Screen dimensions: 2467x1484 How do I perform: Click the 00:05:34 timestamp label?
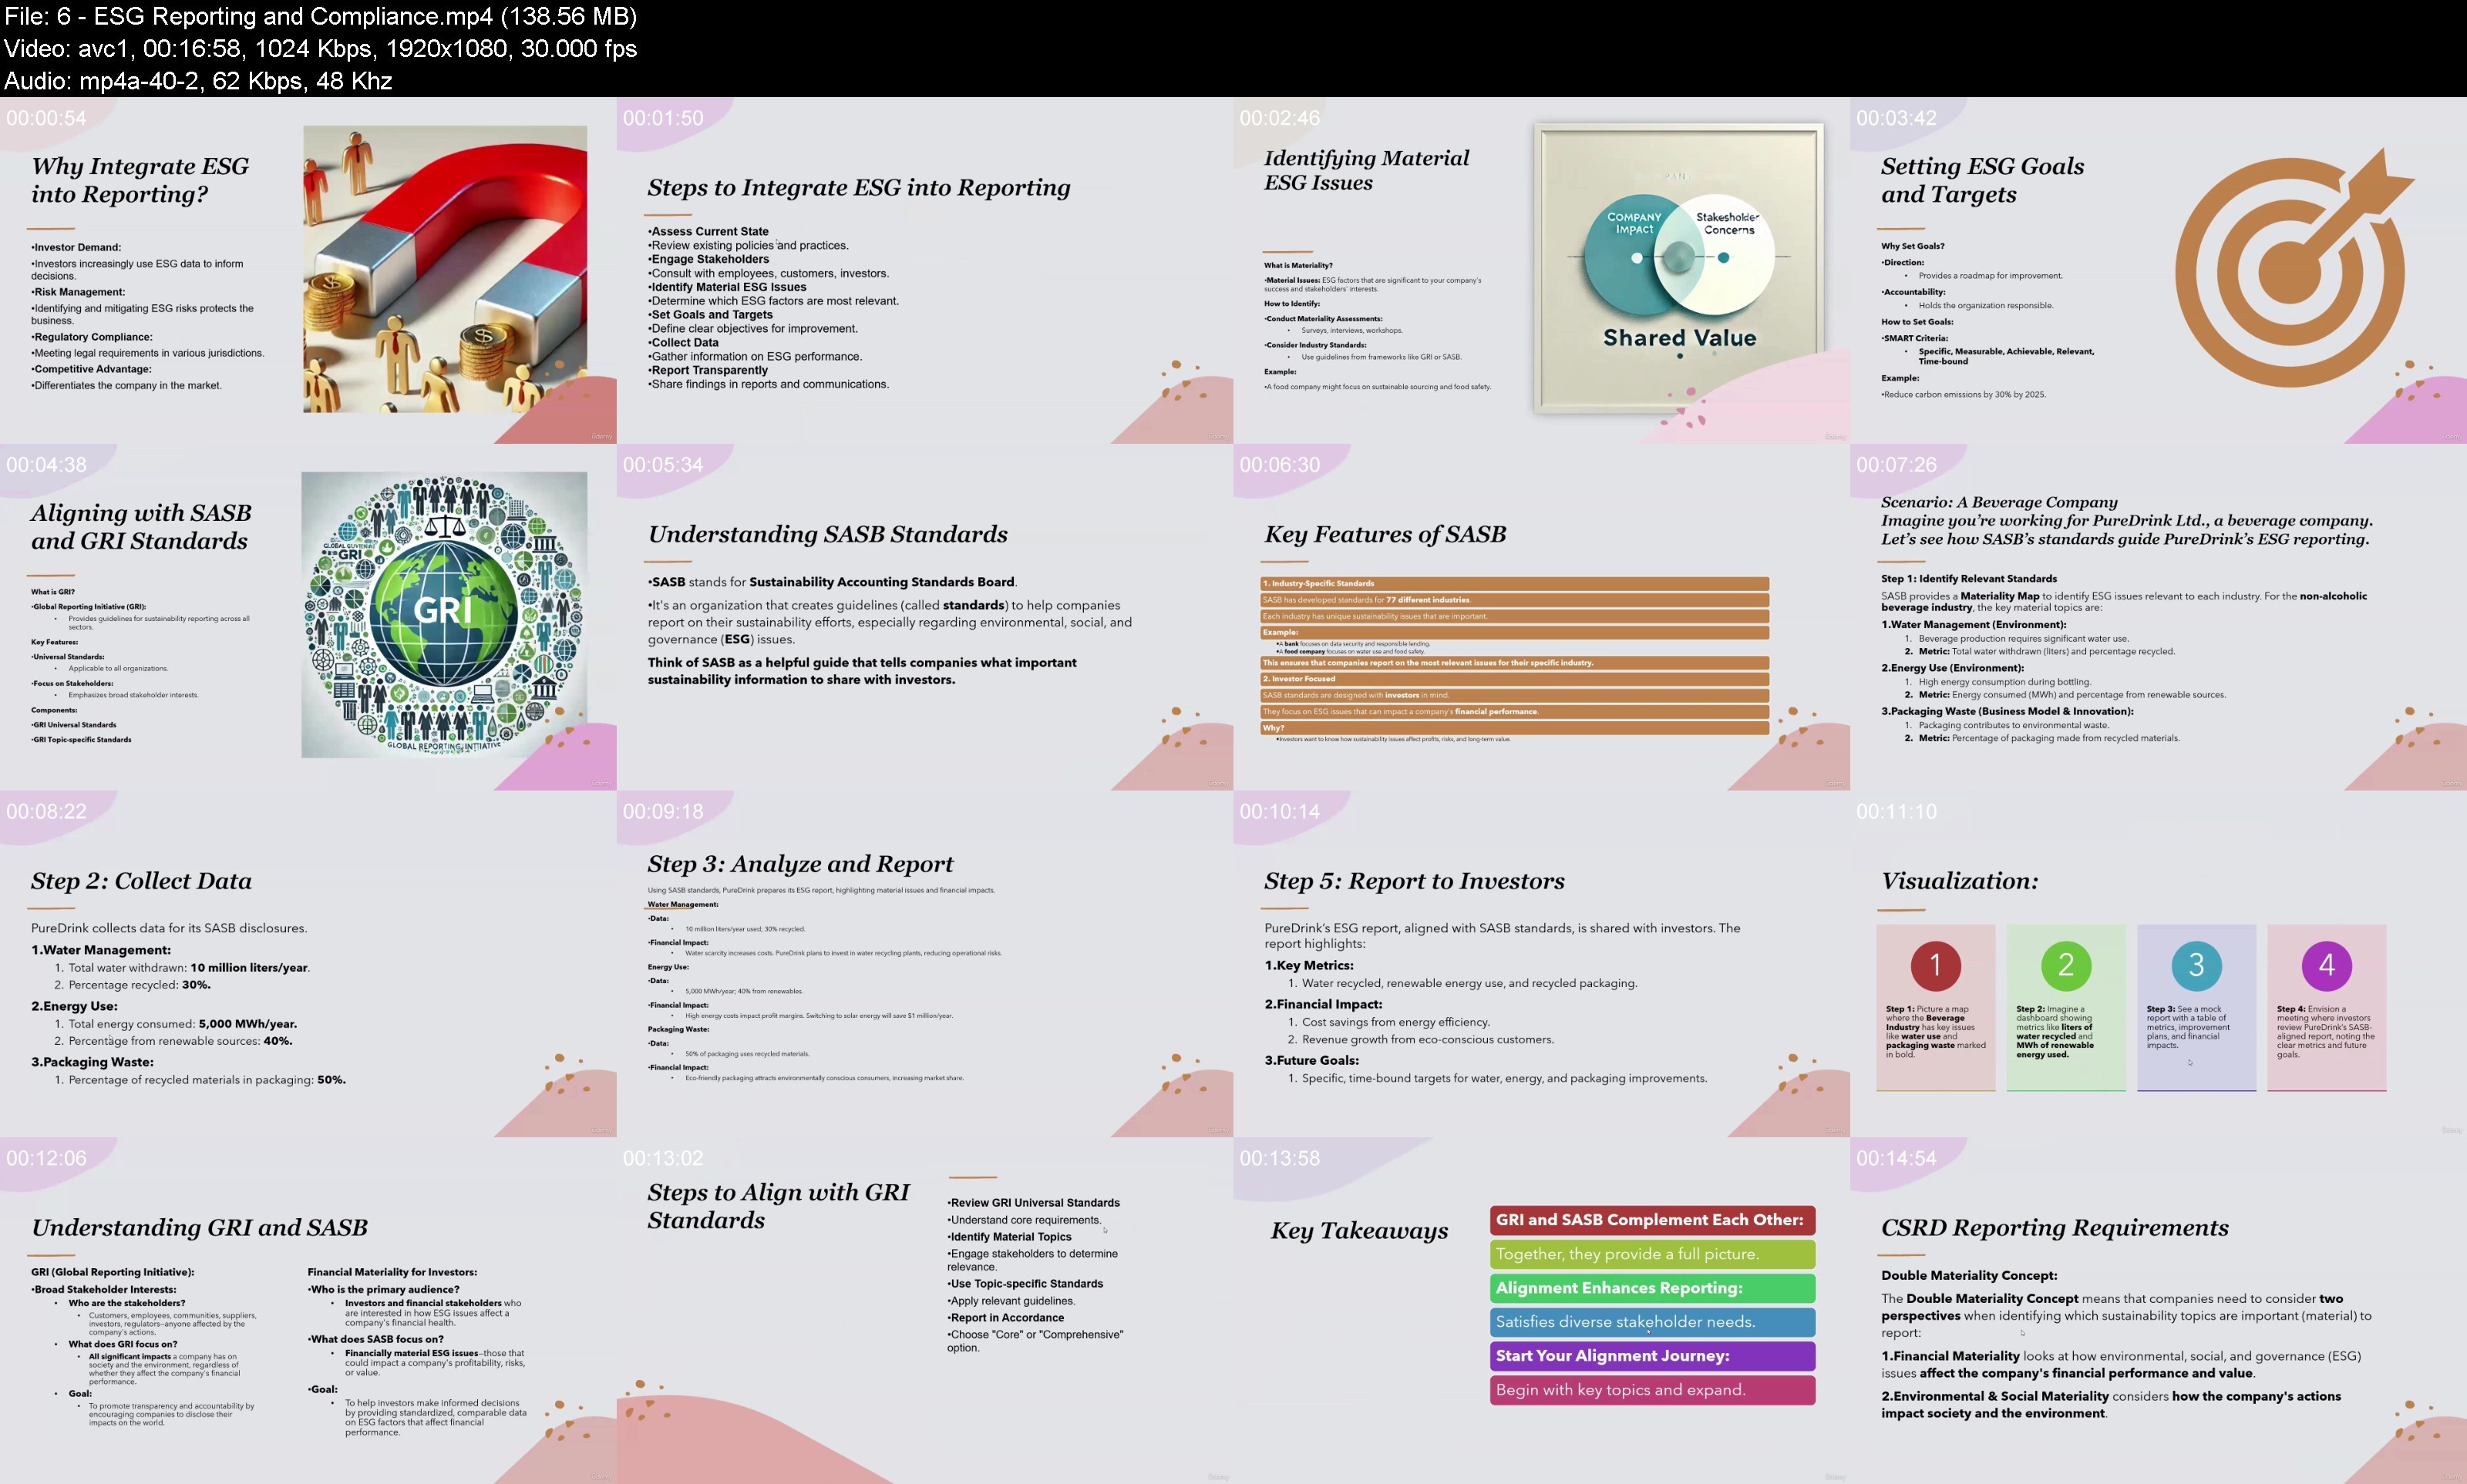coord(663,465)
